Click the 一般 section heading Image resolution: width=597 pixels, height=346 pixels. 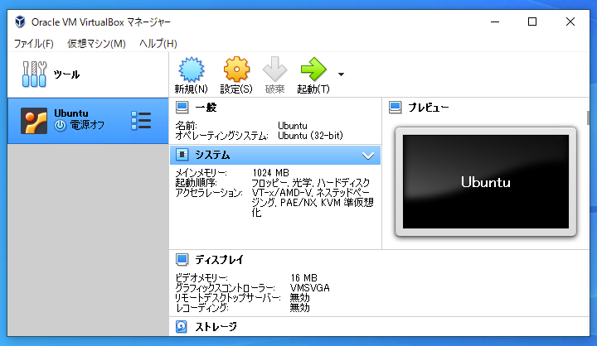[206, 108]
